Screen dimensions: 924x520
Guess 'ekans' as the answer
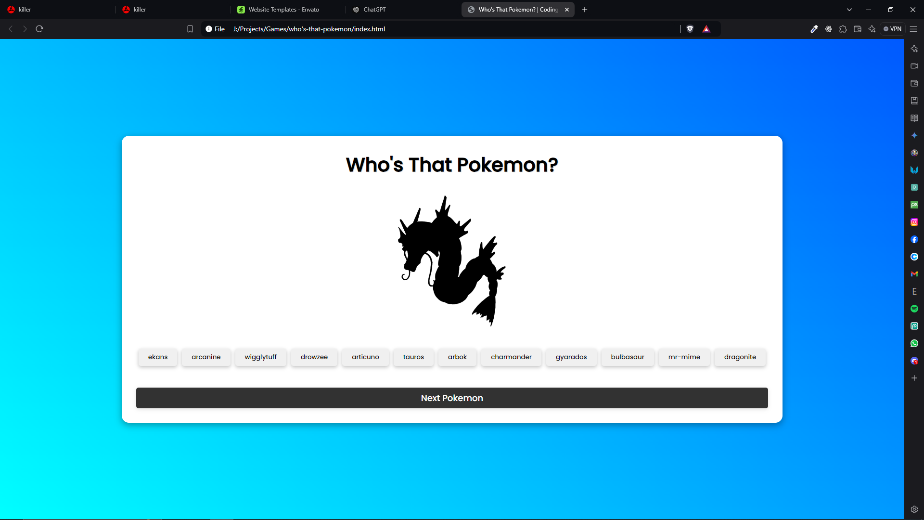(158, 357)
